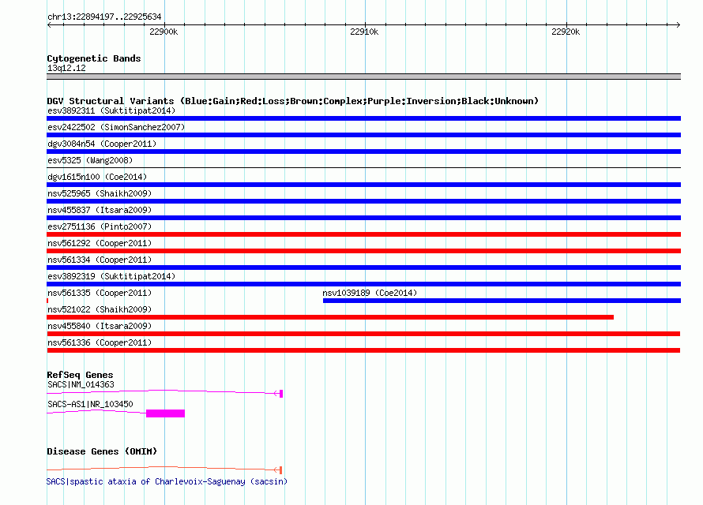Select the blue bar under nsv455837
This screenshot has height=505, width=703.
coord(363,218)
